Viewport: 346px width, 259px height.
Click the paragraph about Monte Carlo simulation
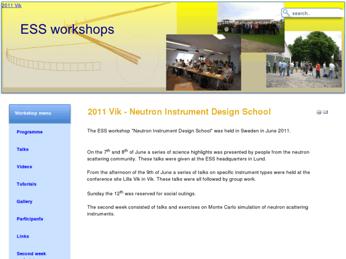pos(198,211)
